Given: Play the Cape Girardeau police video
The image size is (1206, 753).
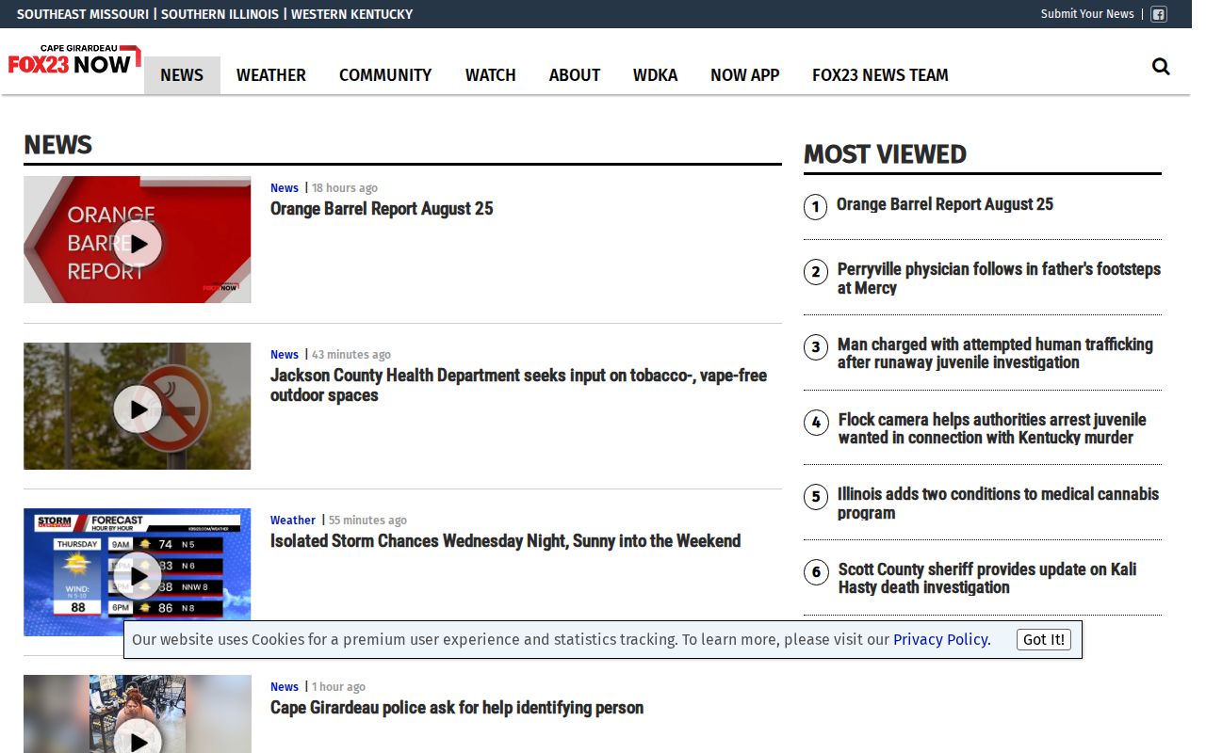Looking at the screenshot, I should [x=138, y=739].
